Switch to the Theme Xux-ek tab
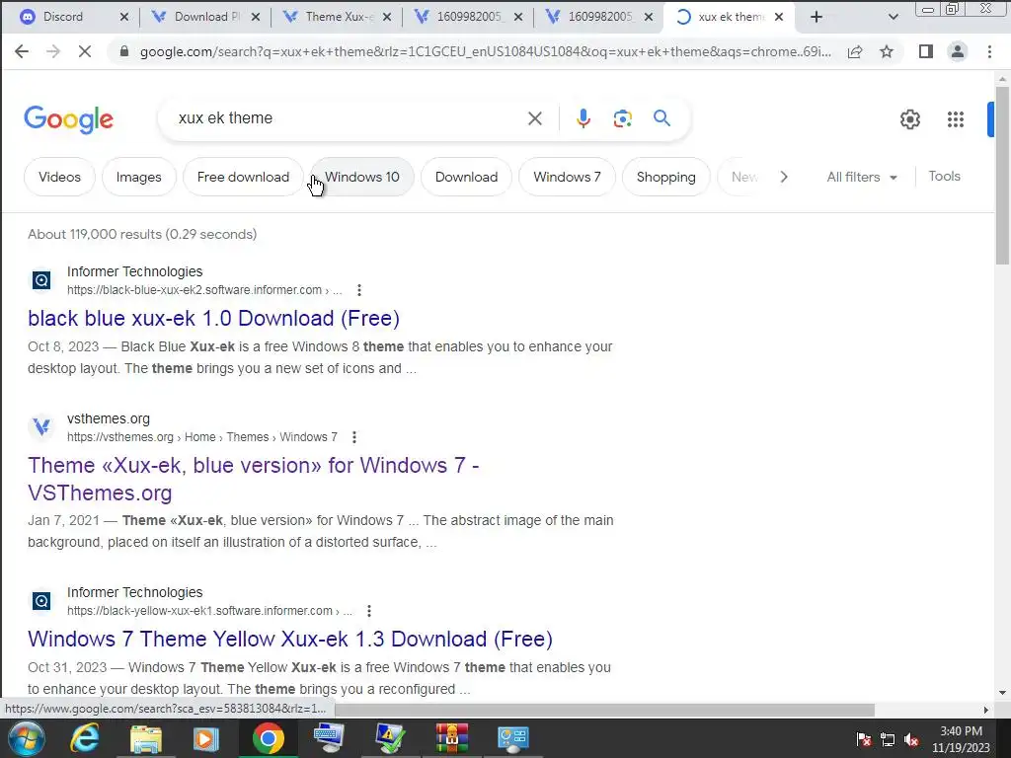The width and height of the screenshot is (1011, 758). (340, 17)
